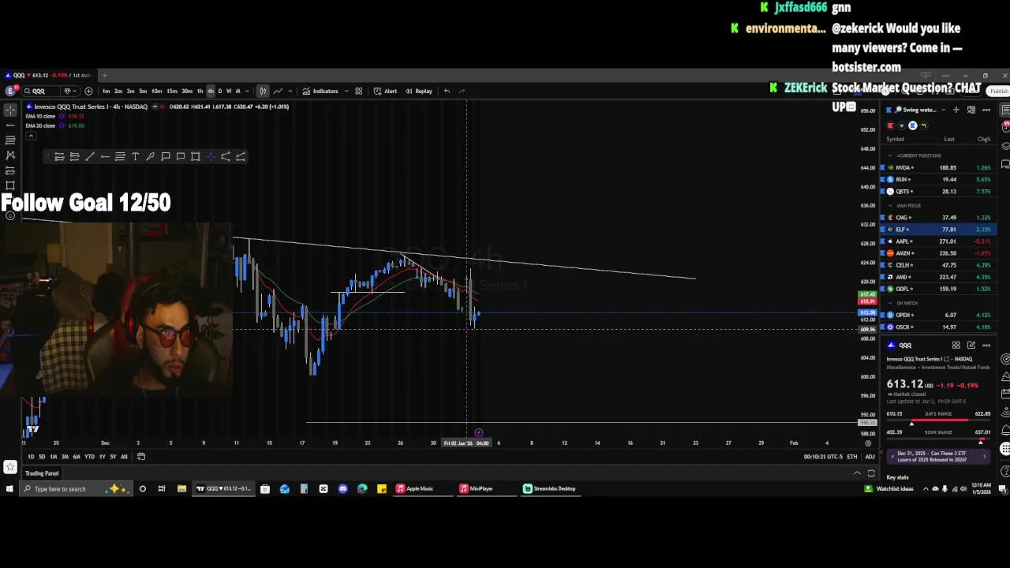The image size is (1010, 568).
Task: Click the redo arrow
Action: (462, 91)
